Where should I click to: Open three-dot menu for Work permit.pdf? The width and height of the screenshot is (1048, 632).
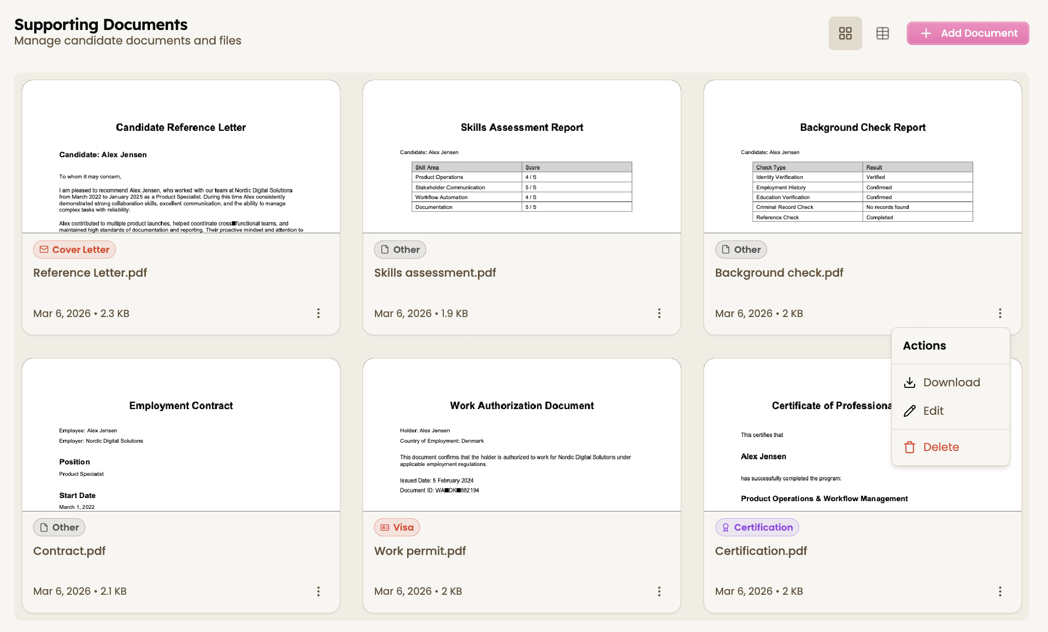pyautogui.click(x=659, y=591)
